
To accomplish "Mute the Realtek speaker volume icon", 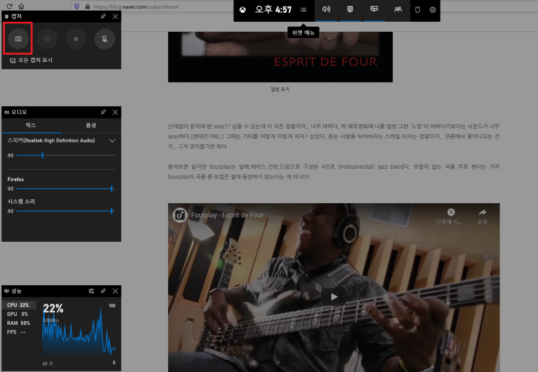I will tap(10, 155).
